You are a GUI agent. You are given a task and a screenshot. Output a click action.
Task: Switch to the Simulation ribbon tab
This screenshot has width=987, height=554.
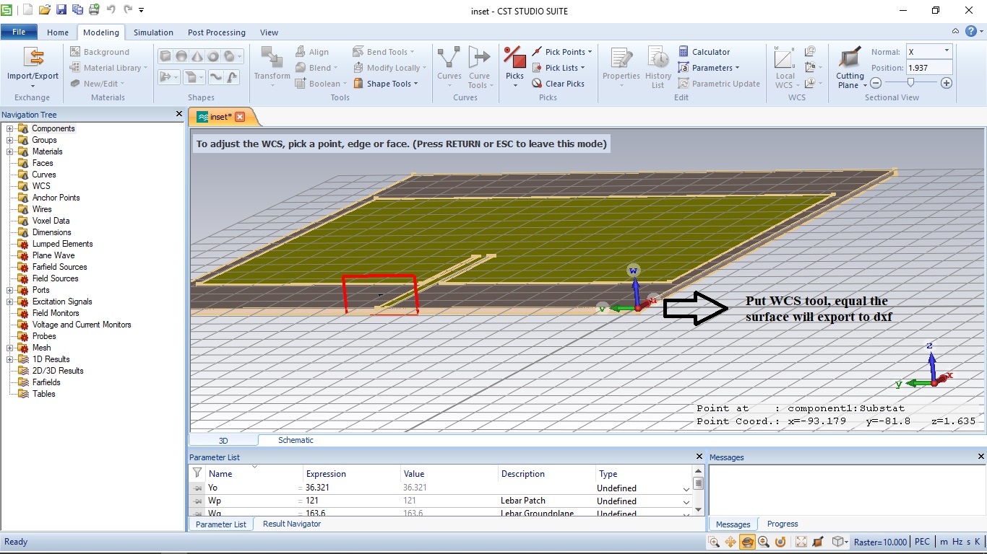tap(153, 32)
